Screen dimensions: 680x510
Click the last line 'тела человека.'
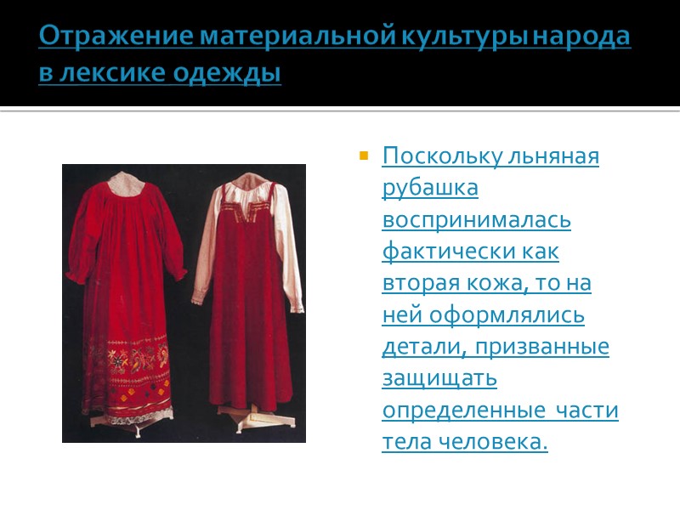[465, 442]
